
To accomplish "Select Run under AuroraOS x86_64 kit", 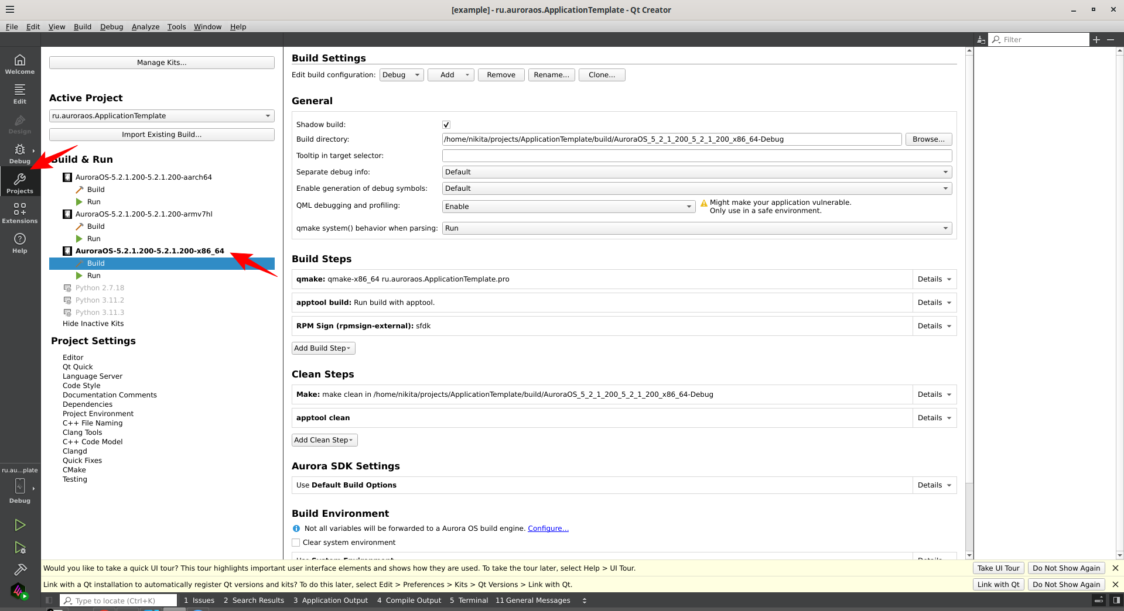I will click(x=94, y=276).
